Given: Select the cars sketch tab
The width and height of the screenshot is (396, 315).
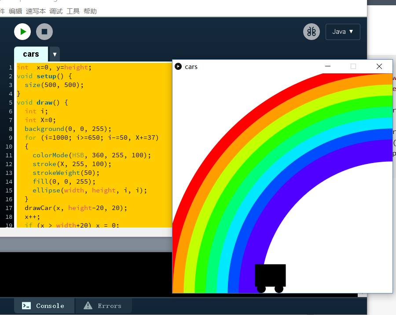Looking at the screenshot, I should click(31, 54).
